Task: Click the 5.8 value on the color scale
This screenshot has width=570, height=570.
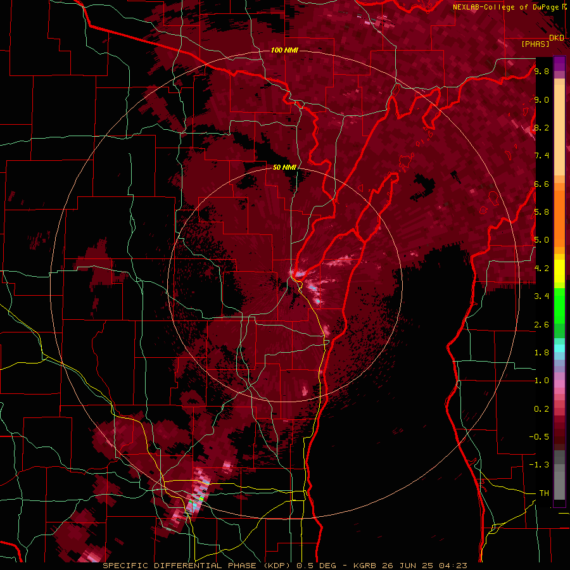Action: tap(541, 212)
